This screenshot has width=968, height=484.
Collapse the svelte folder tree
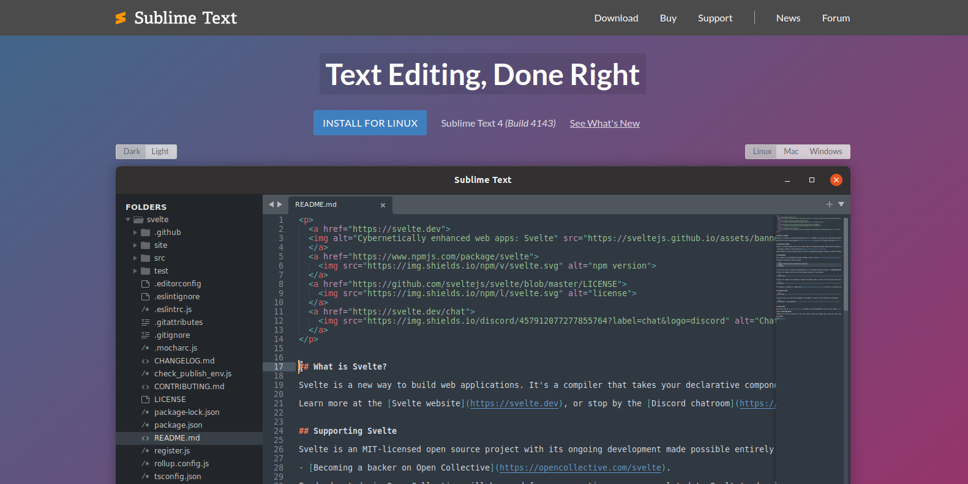pyautogui.click(x=128, y=220)
